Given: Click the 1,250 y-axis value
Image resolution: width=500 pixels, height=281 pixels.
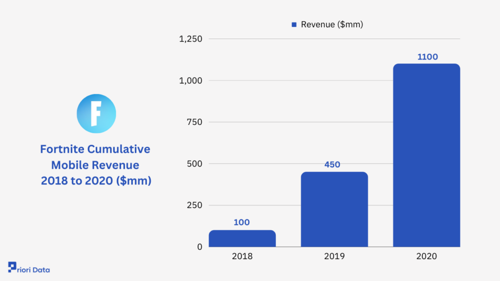Looking at the screenshot, I should pyautogui.click(x=191, y=39).
